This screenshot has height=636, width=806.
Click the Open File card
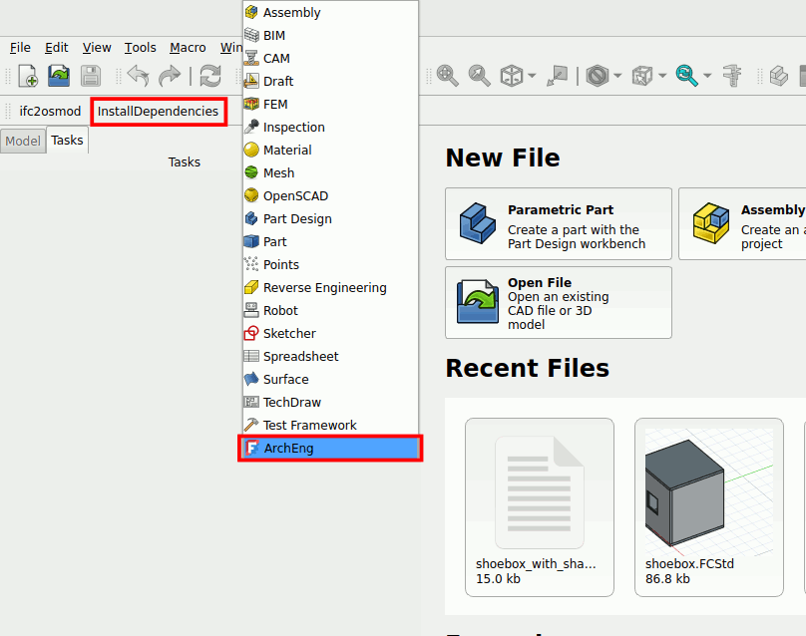pos(558,302)
